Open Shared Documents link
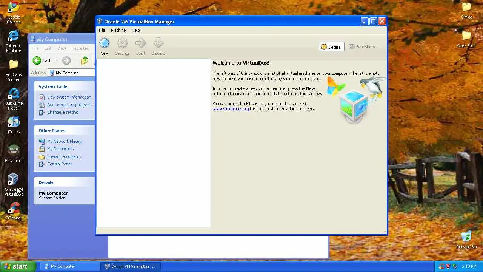 tap(64, 156)
